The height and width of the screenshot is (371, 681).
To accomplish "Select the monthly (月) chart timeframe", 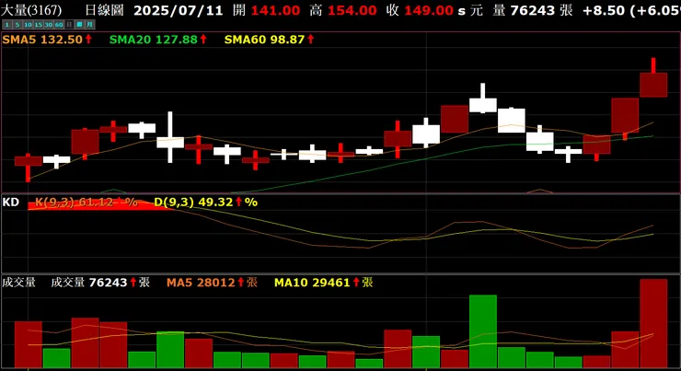I will 90,25.
